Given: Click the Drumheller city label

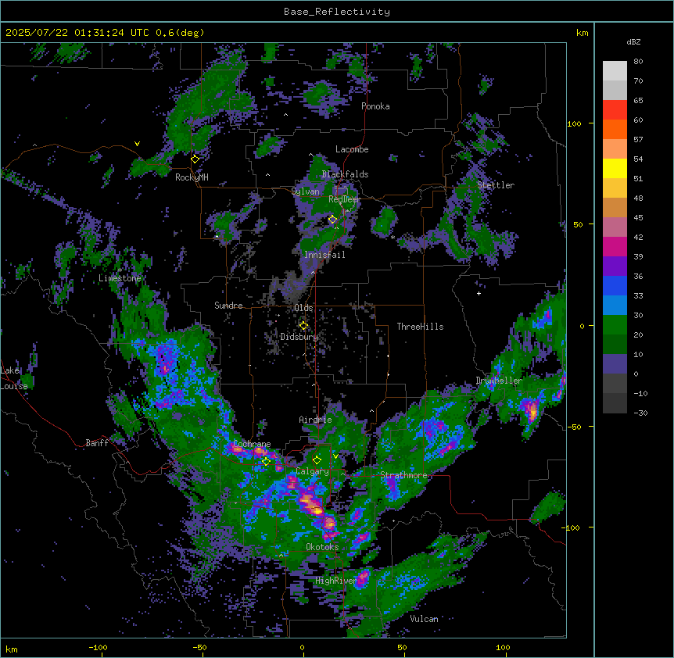Looking at the screenshot, I should tap(499, 381).
